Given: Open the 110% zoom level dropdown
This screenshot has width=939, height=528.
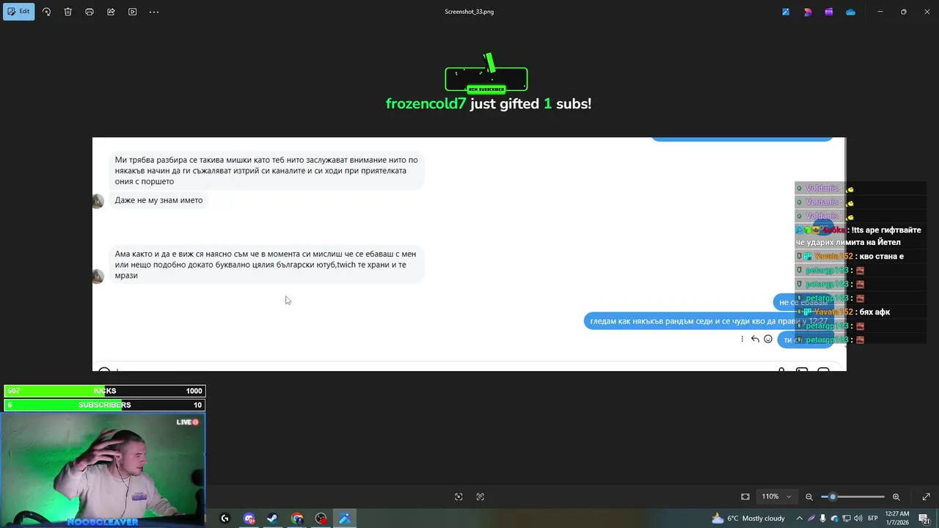Looking at the screenshot, I should point(776,496).
